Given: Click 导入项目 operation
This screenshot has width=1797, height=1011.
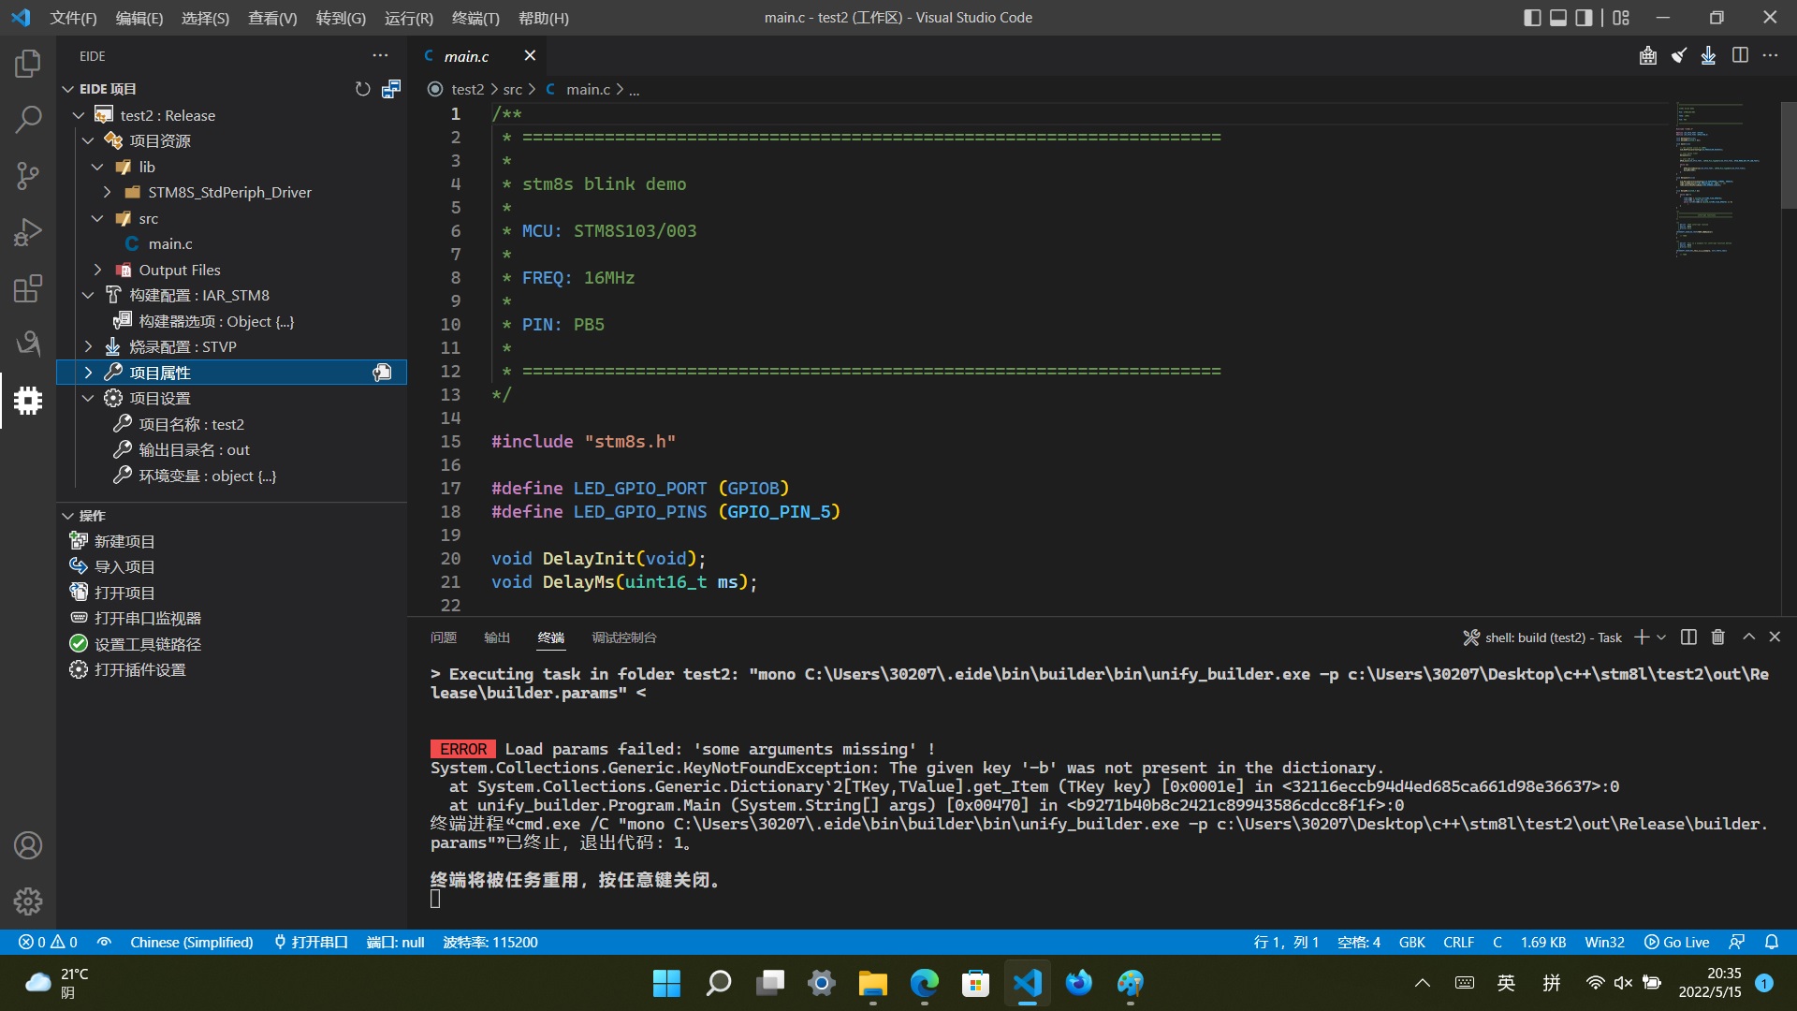Looking at the screenshot, I should click(124, 566).
